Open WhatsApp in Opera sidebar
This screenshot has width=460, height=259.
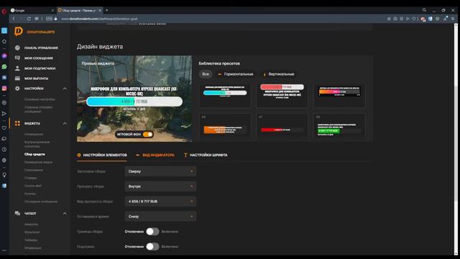tap(4, 67)
